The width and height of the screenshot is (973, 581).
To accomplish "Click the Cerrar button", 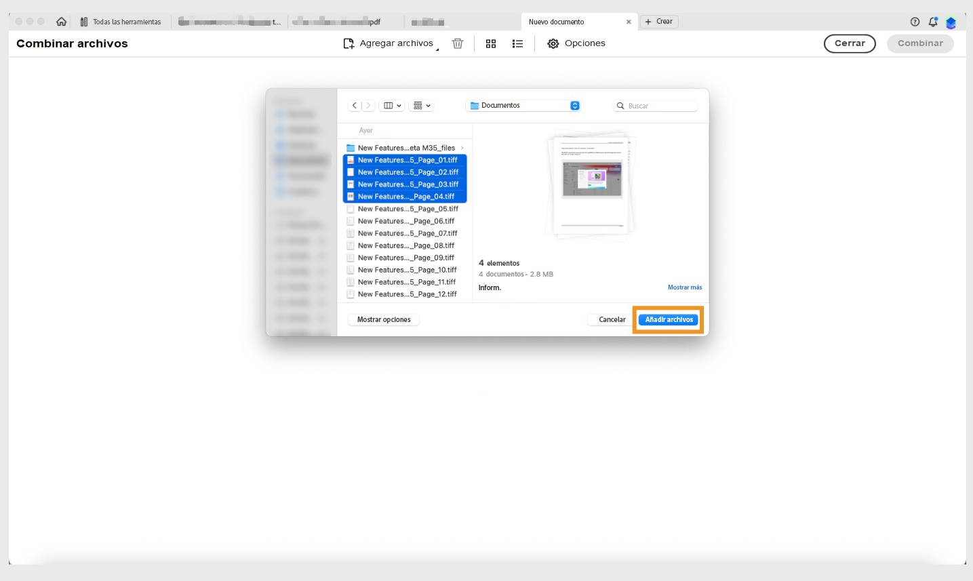I will (x=850, y=43).
